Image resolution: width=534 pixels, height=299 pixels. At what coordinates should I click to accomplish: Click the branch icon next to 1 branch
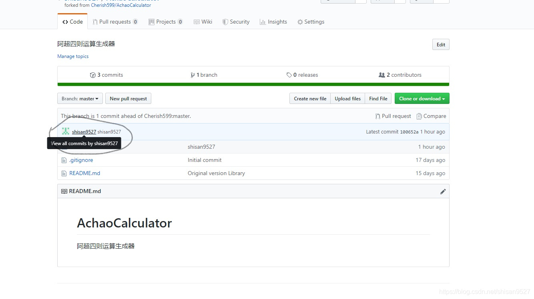[x=193, y=75]
